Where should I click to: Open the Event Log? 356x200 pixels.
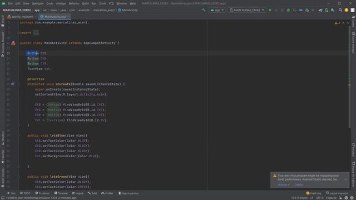314,193
